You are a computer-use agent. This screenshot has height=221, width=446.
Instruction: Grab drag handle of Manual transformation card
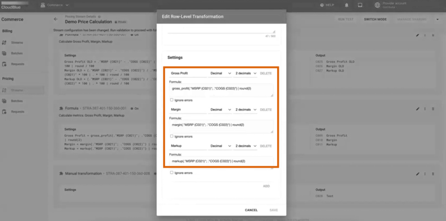[x=433, y=174]
